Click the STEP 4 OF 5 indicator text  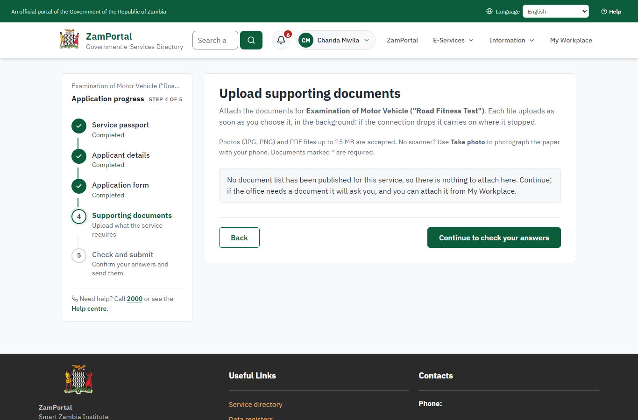click(165, 99)
